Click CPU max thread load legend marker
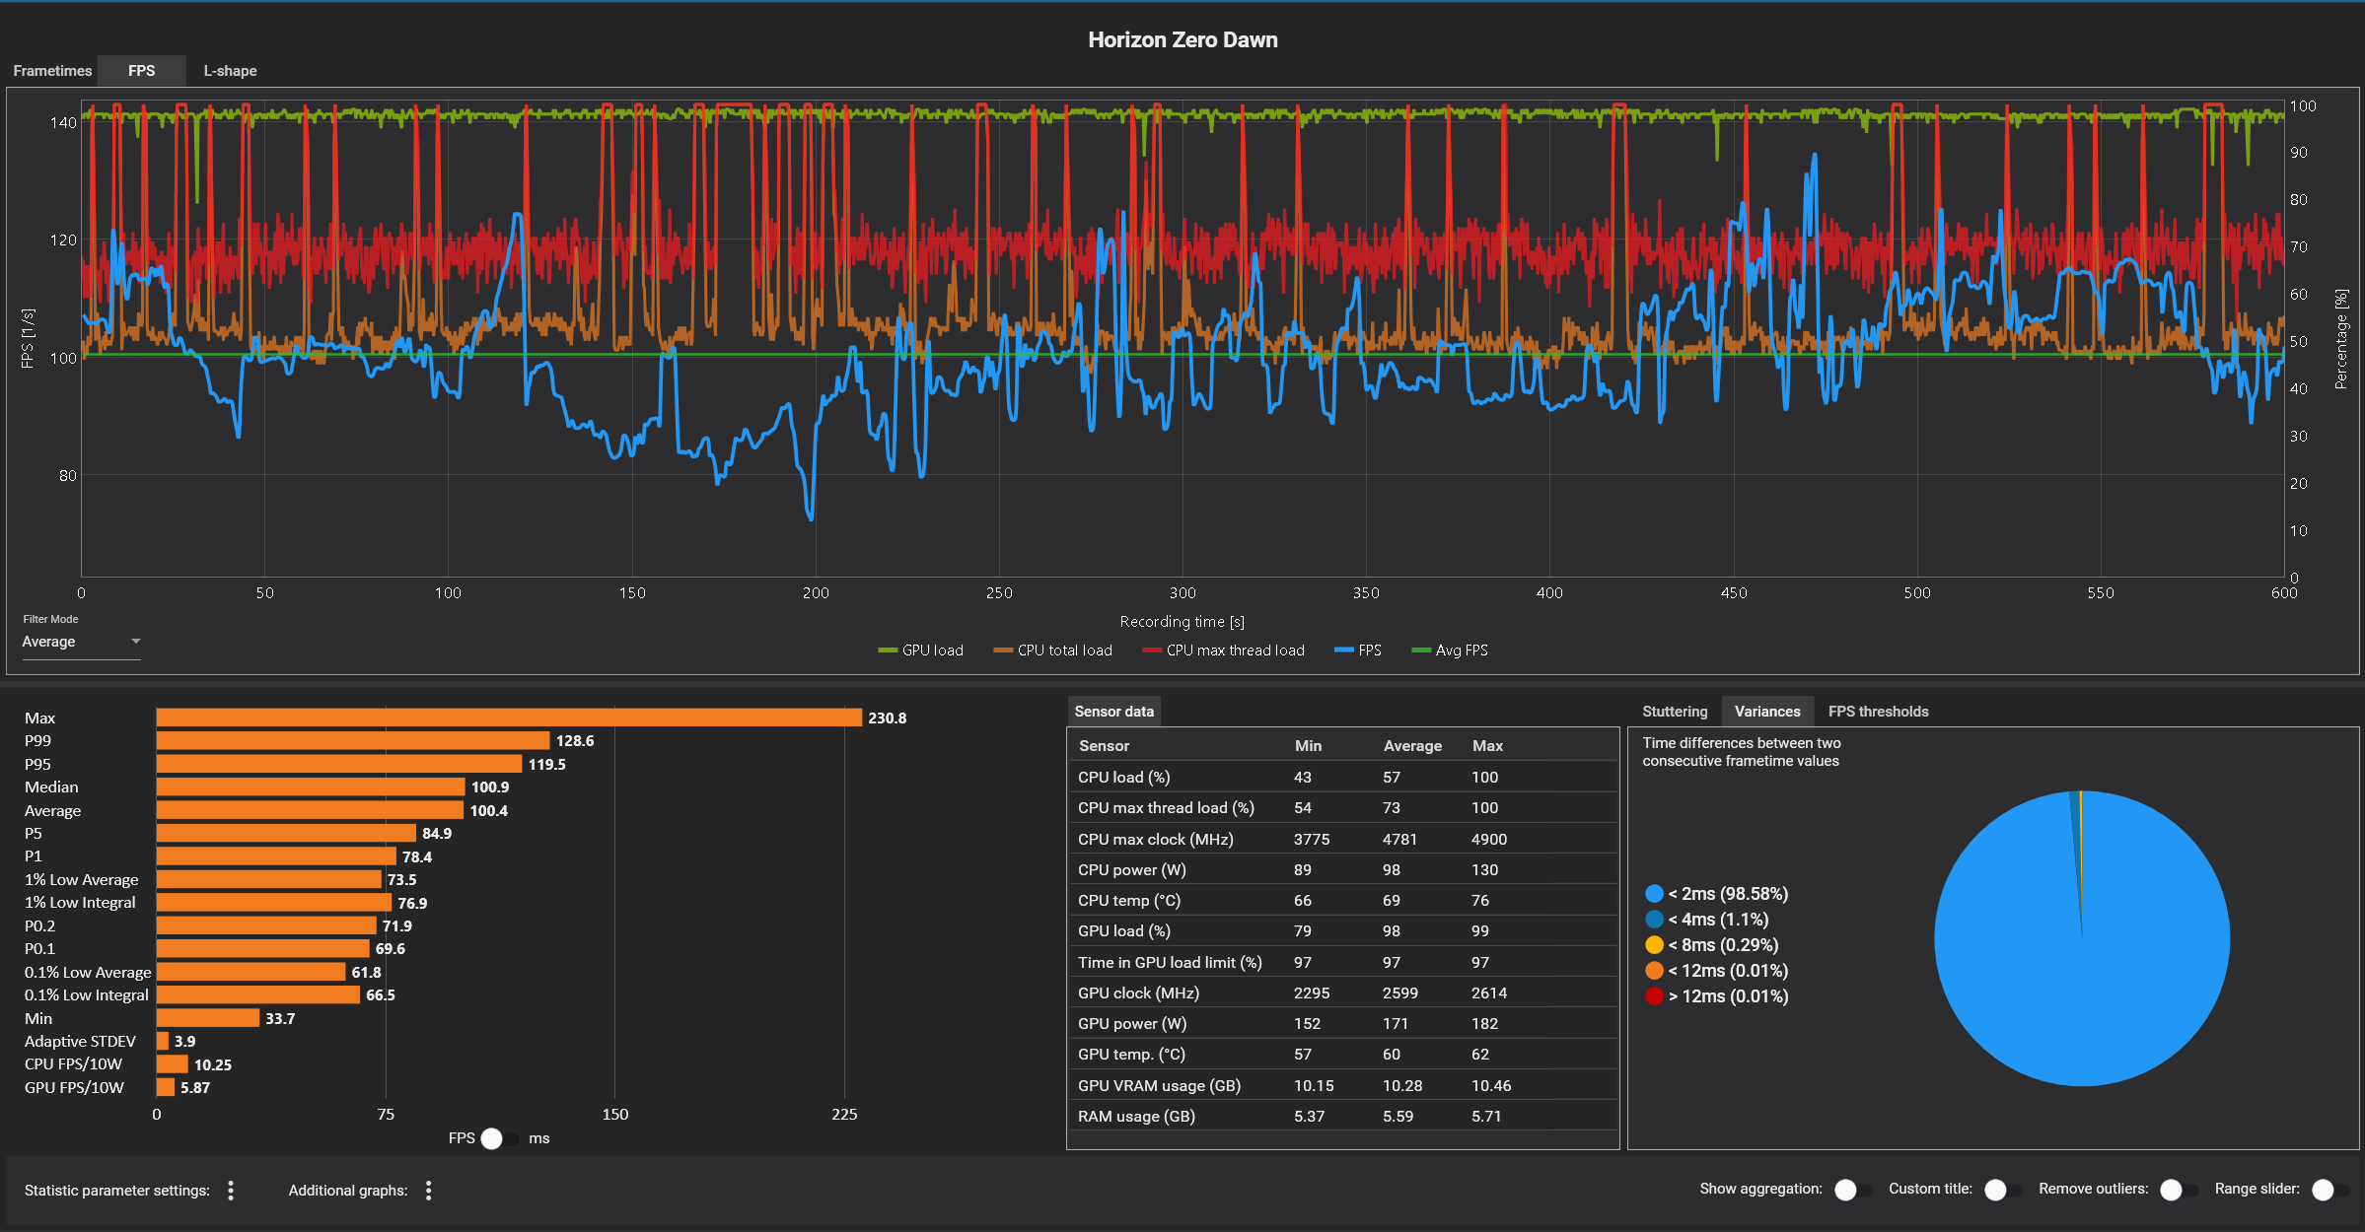 coord(1152,650)
